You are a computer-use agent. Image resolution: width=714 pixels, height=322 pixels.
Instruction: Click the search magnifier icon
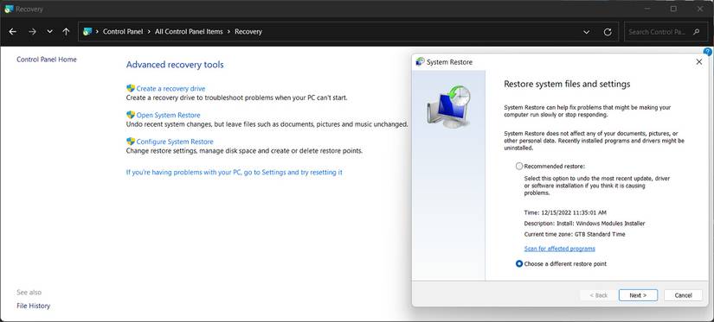[x=696, y=32]
